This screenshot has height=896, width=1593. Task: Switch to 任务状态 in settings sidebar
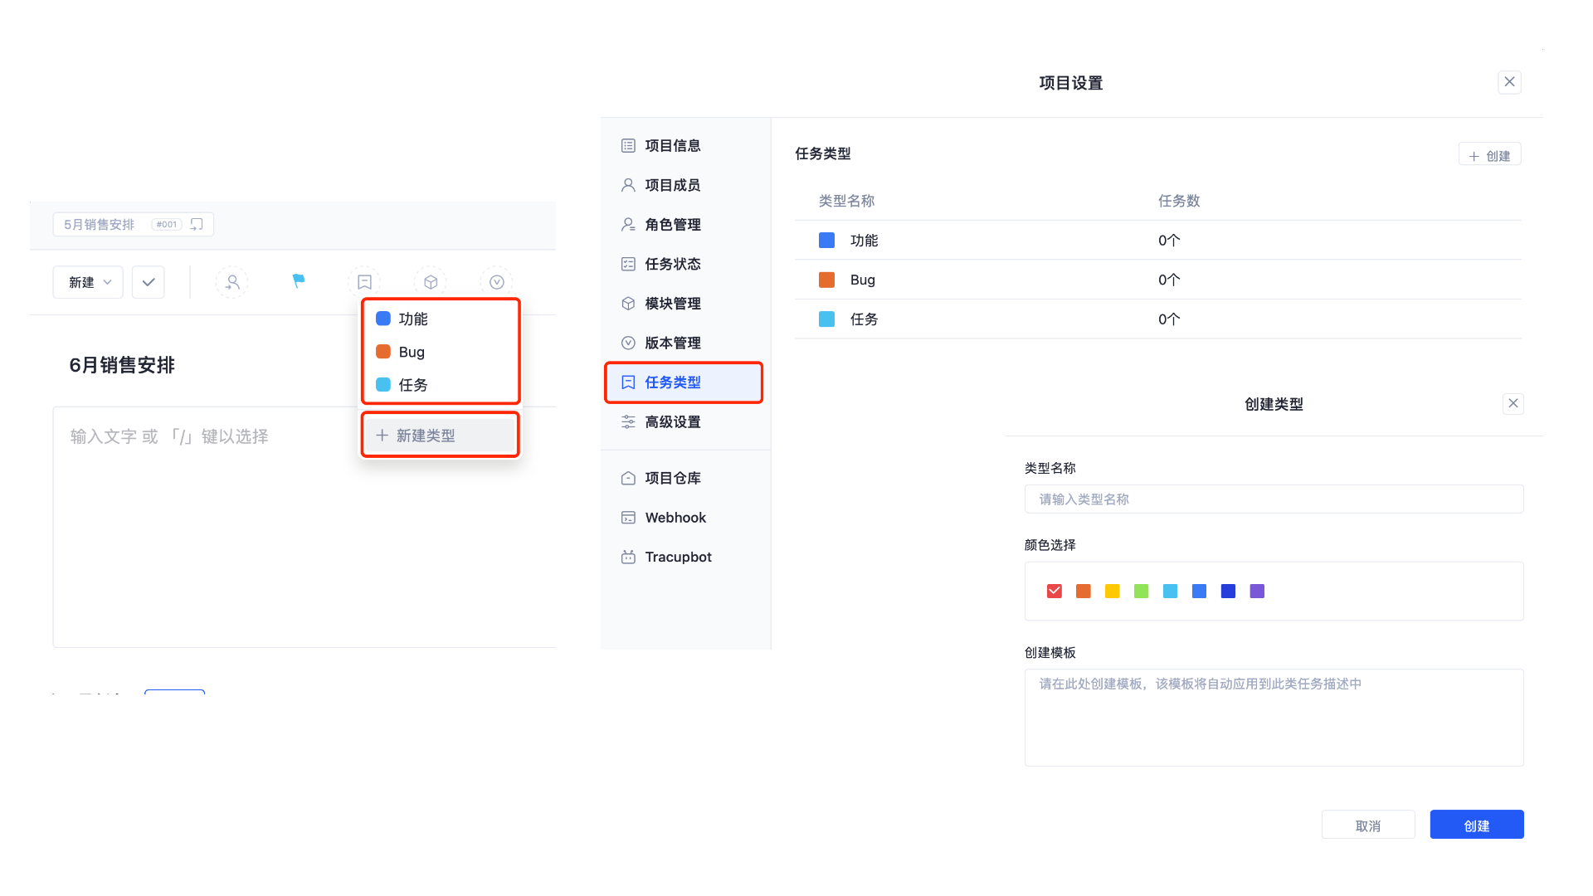pos(672,264)
